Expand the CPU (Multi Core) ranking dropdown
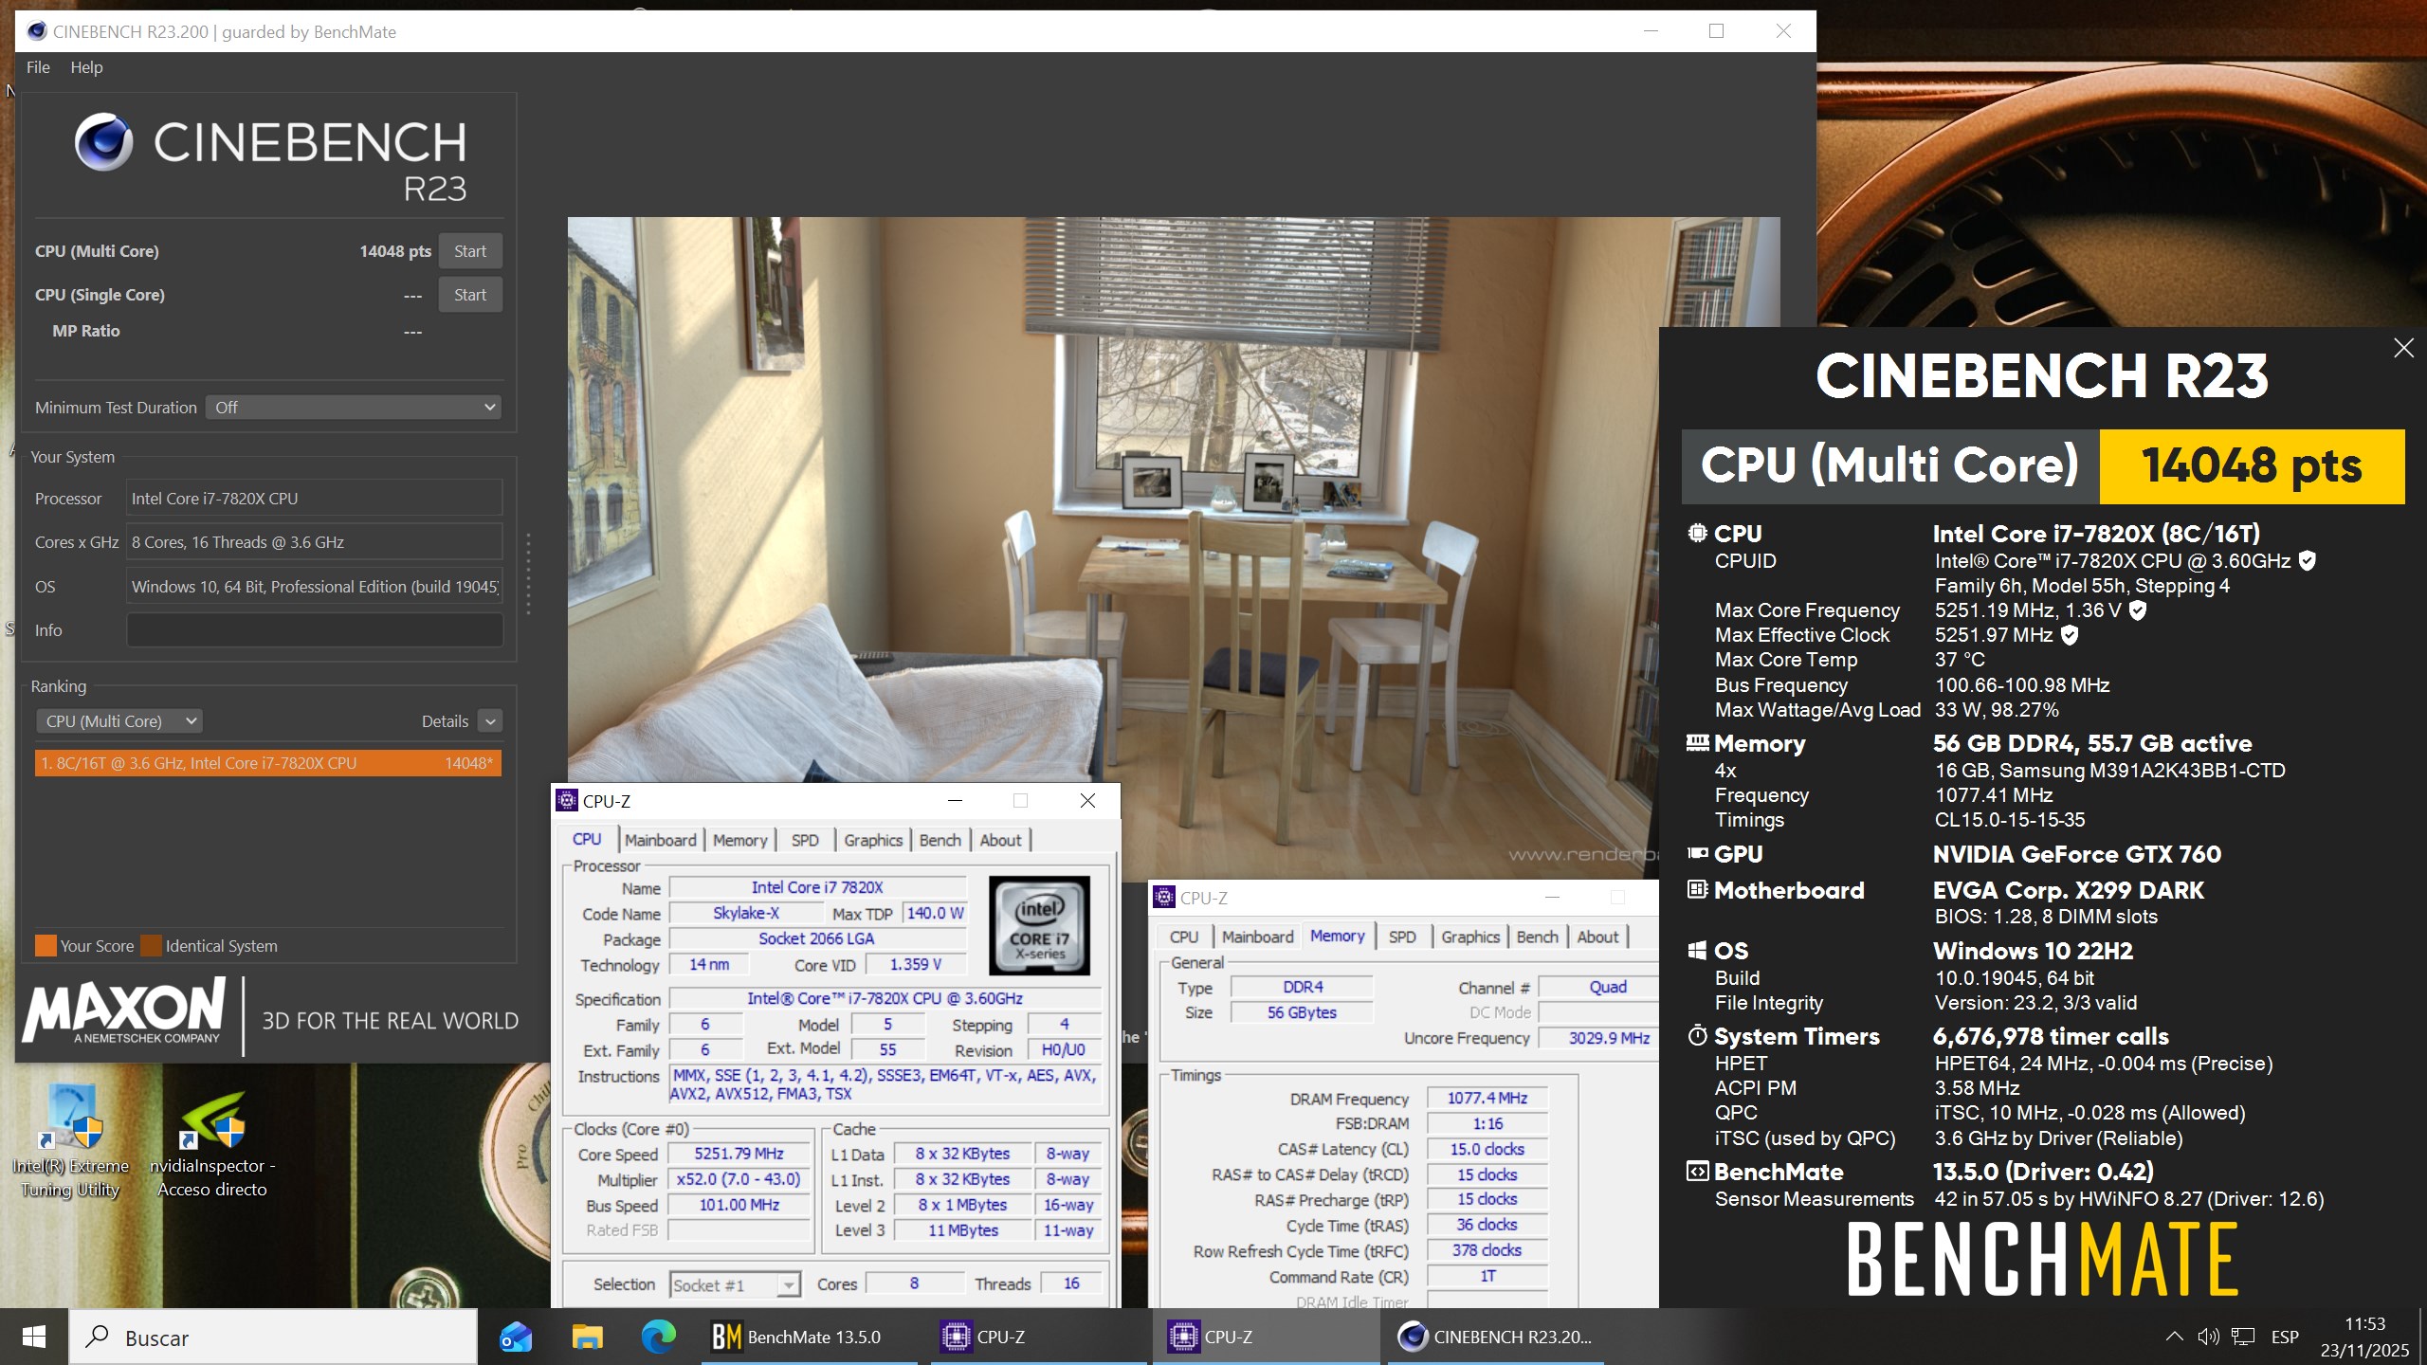 coord(119,721)
